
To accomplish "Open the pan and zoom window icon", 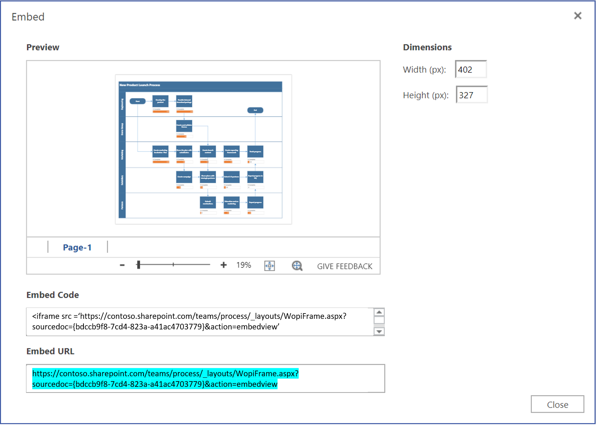I will [297, 266].
